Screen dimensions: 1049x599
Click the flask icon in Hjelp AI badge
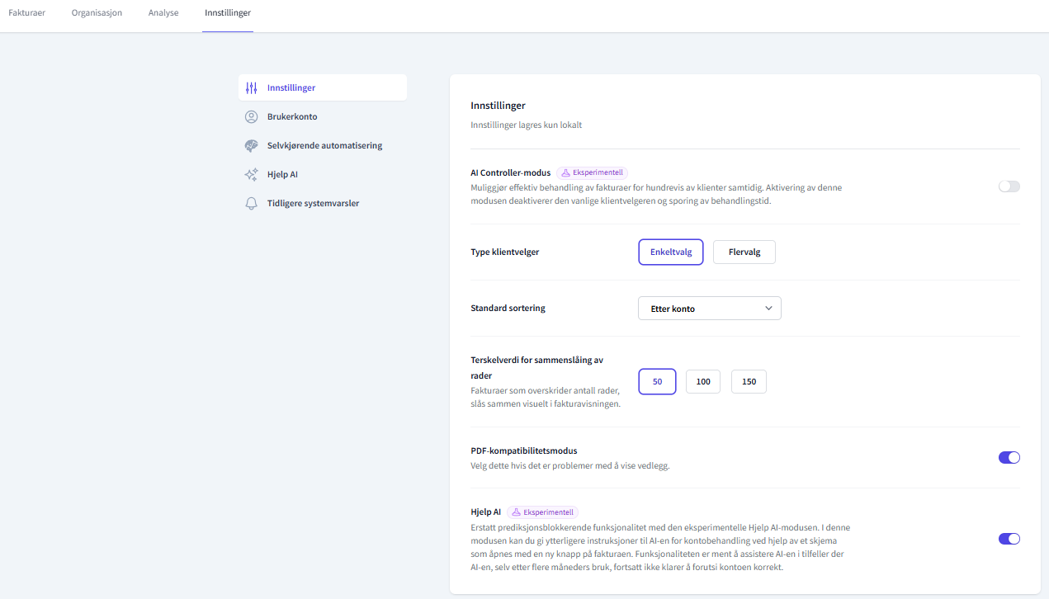(x=517, y=512)
